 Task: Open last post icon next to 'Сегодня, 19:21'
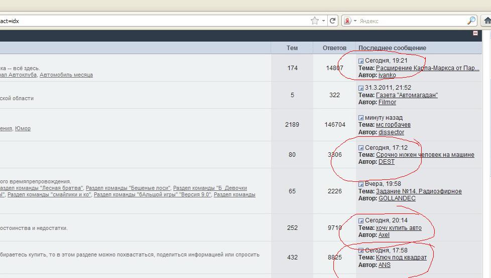(x=360, y=61)
